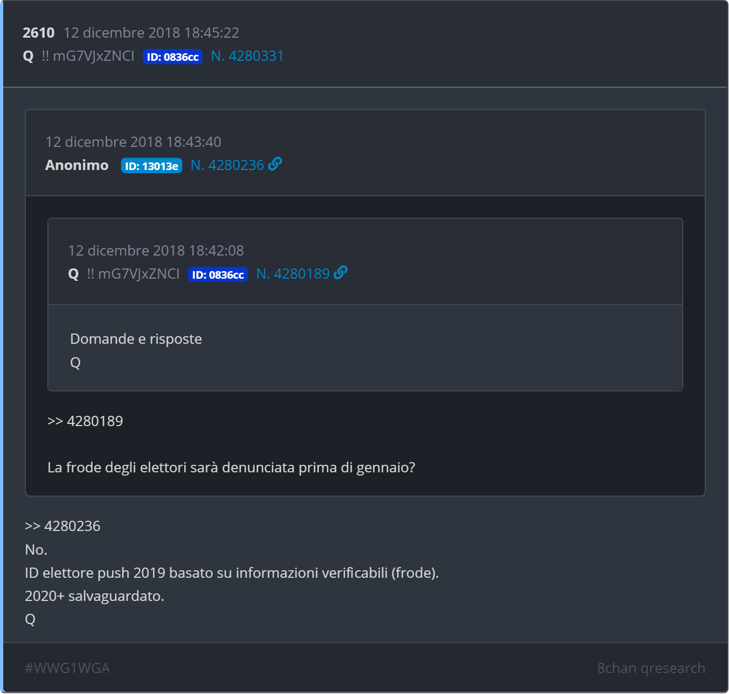Viewport: 729px width, 694px height.
Task: Click the Anonimo author name
Action: 77,165
